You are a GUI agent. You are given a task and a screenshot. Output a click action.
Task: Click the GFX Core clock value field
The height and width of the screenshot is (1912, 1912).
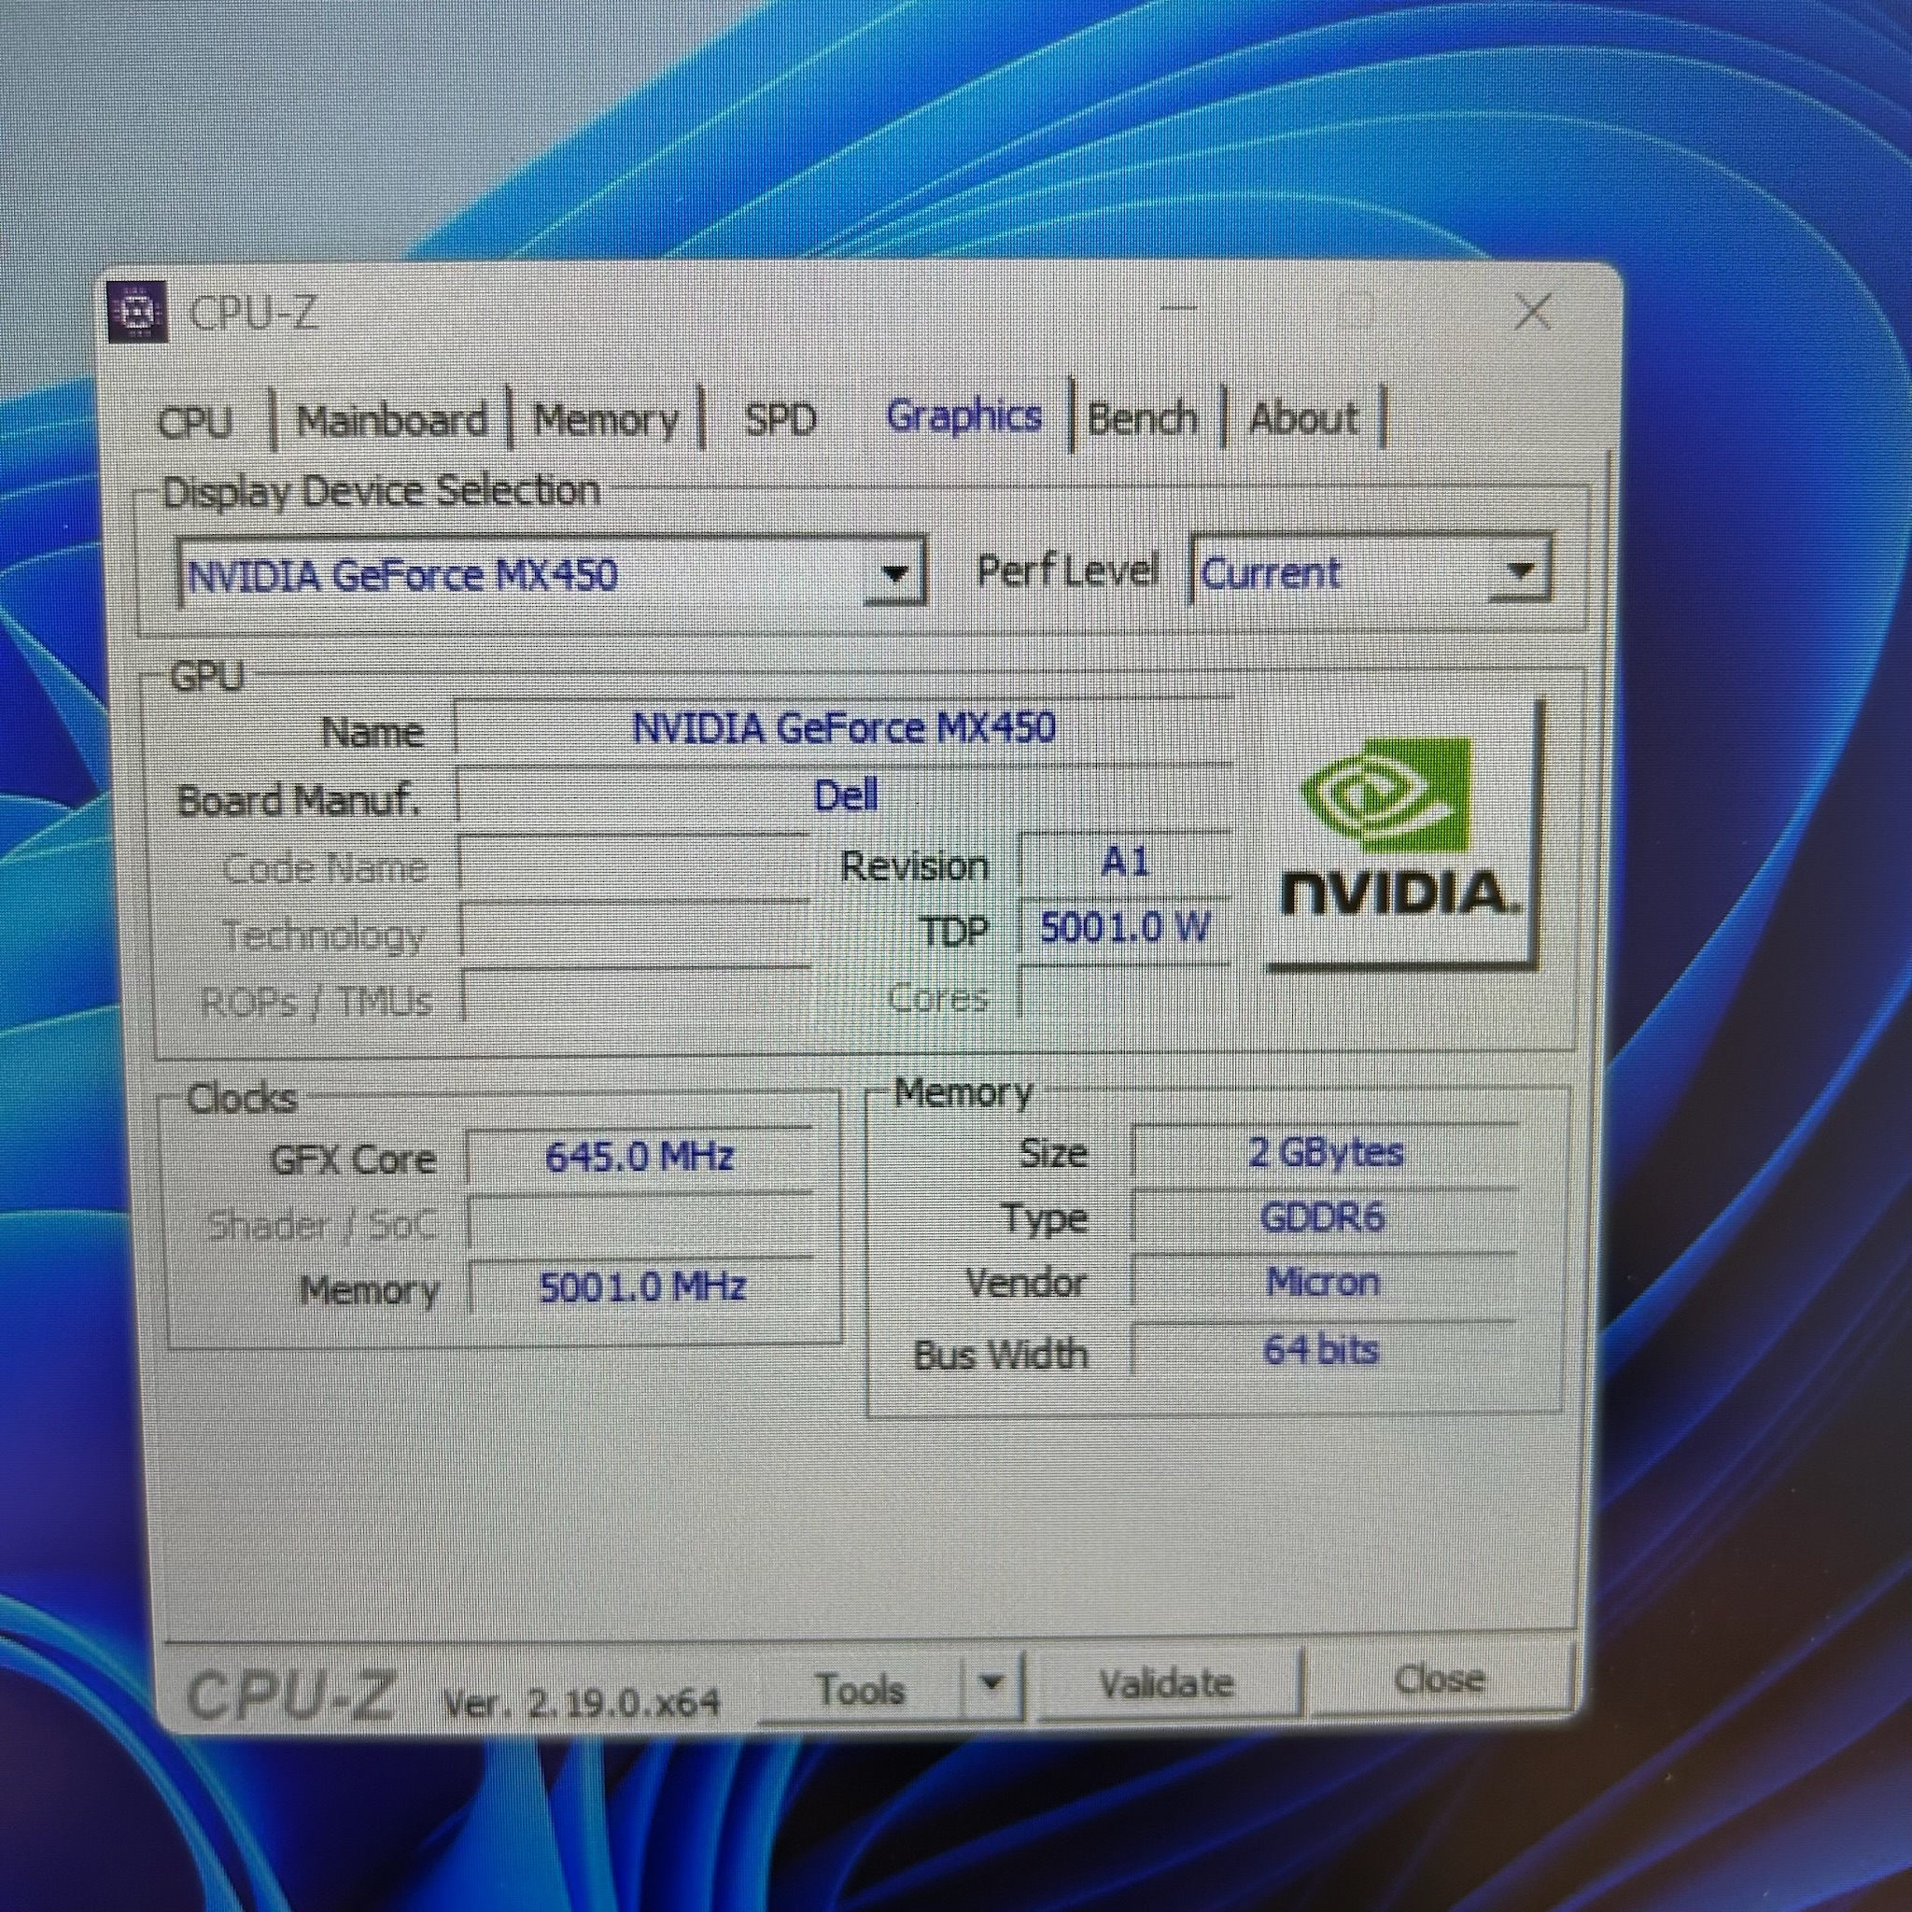coord(640,1156)
